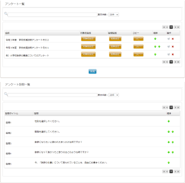
Task: Move the その2 survey down in order
Action: pos(155,39)
